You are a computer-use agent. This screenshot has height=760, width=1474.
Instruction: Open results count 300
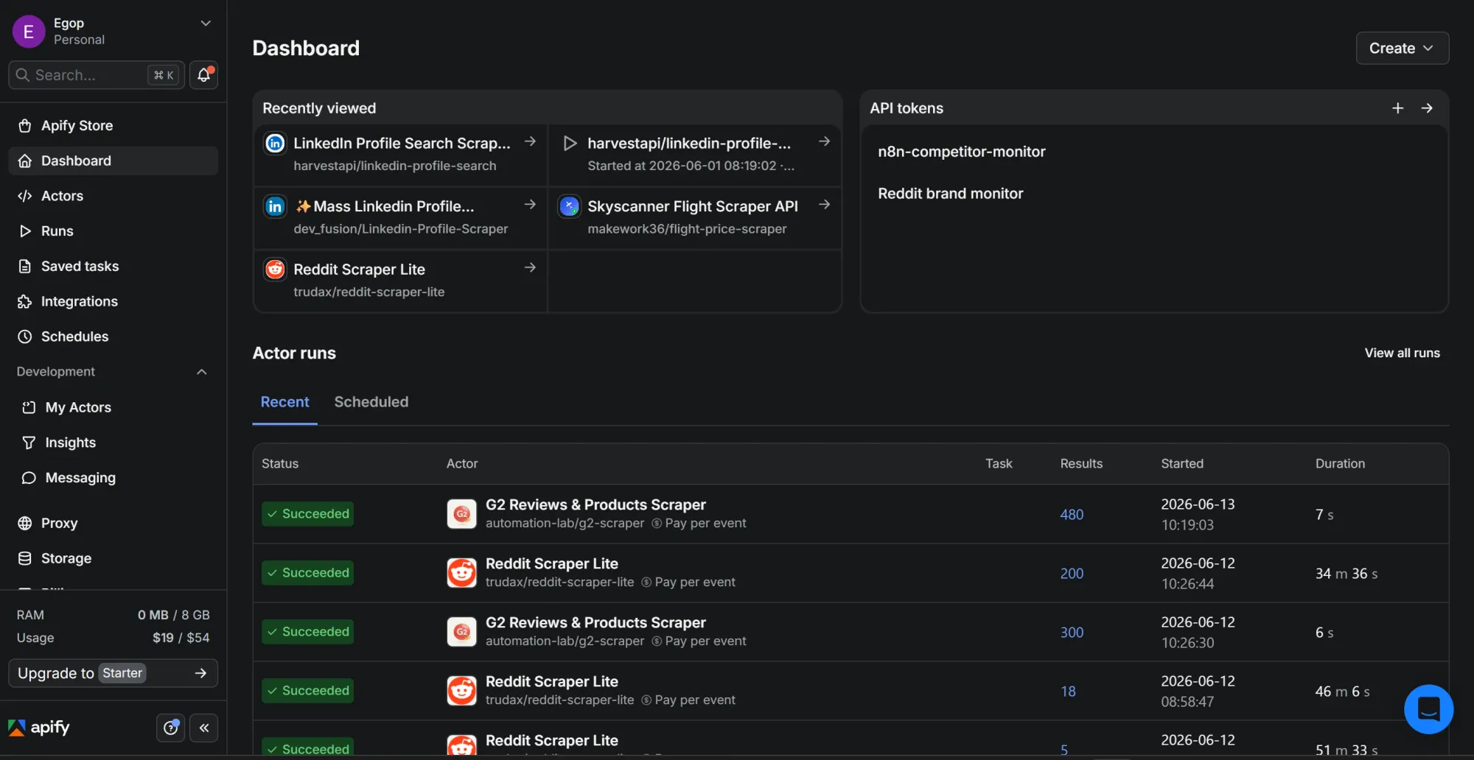pyautogui.click(x=1072, y=633)
